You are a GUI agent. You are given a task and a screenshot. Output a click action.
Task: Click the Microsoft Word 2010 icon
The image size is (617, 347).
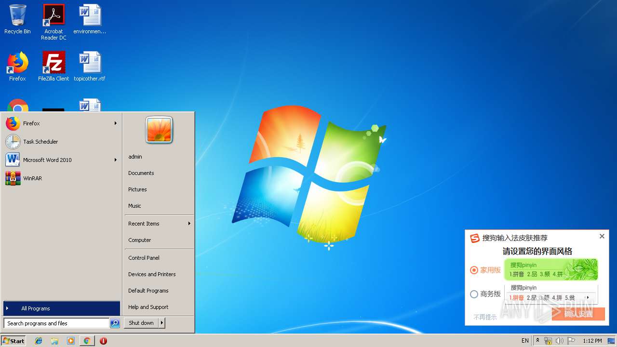click(13, 160)
